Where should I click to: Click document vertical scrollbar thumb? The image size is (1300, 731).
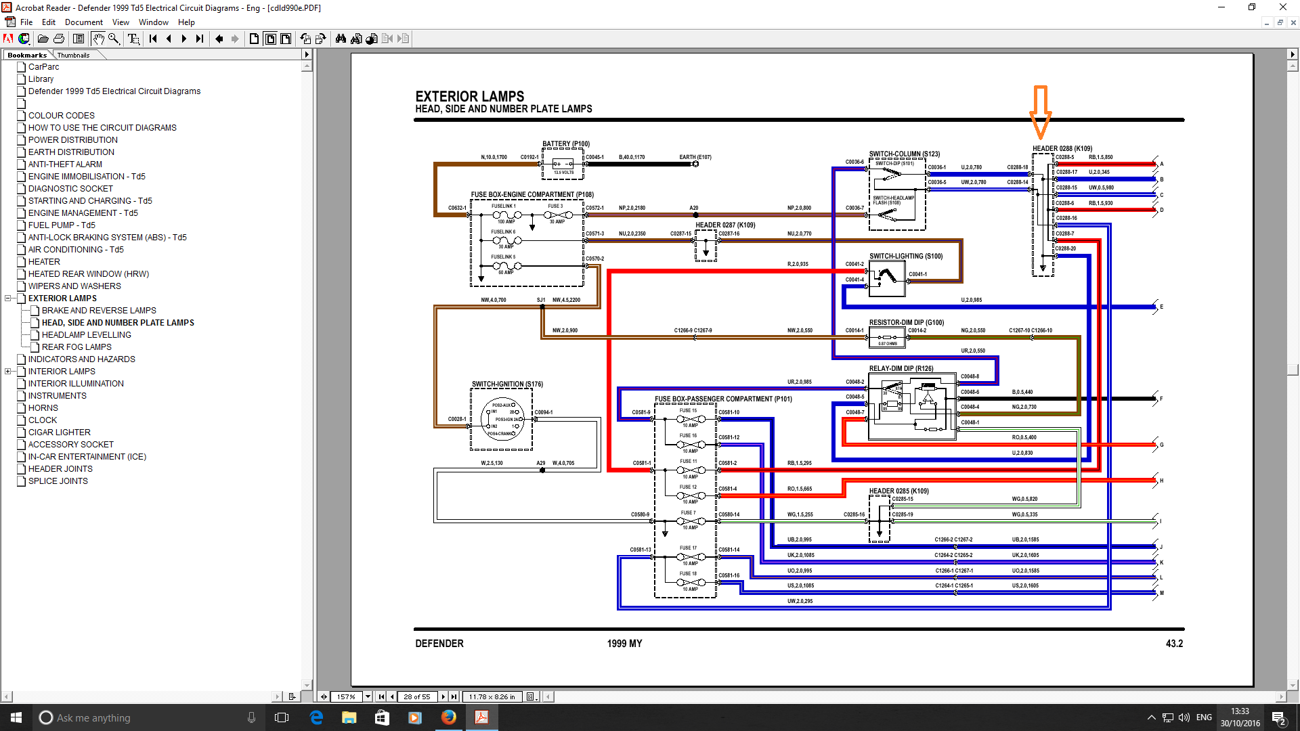[x=1293, y=370]
